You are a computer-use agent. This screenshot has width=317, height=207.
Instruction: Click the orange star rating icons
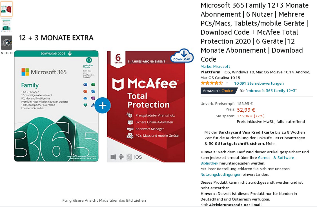[212, 83]
